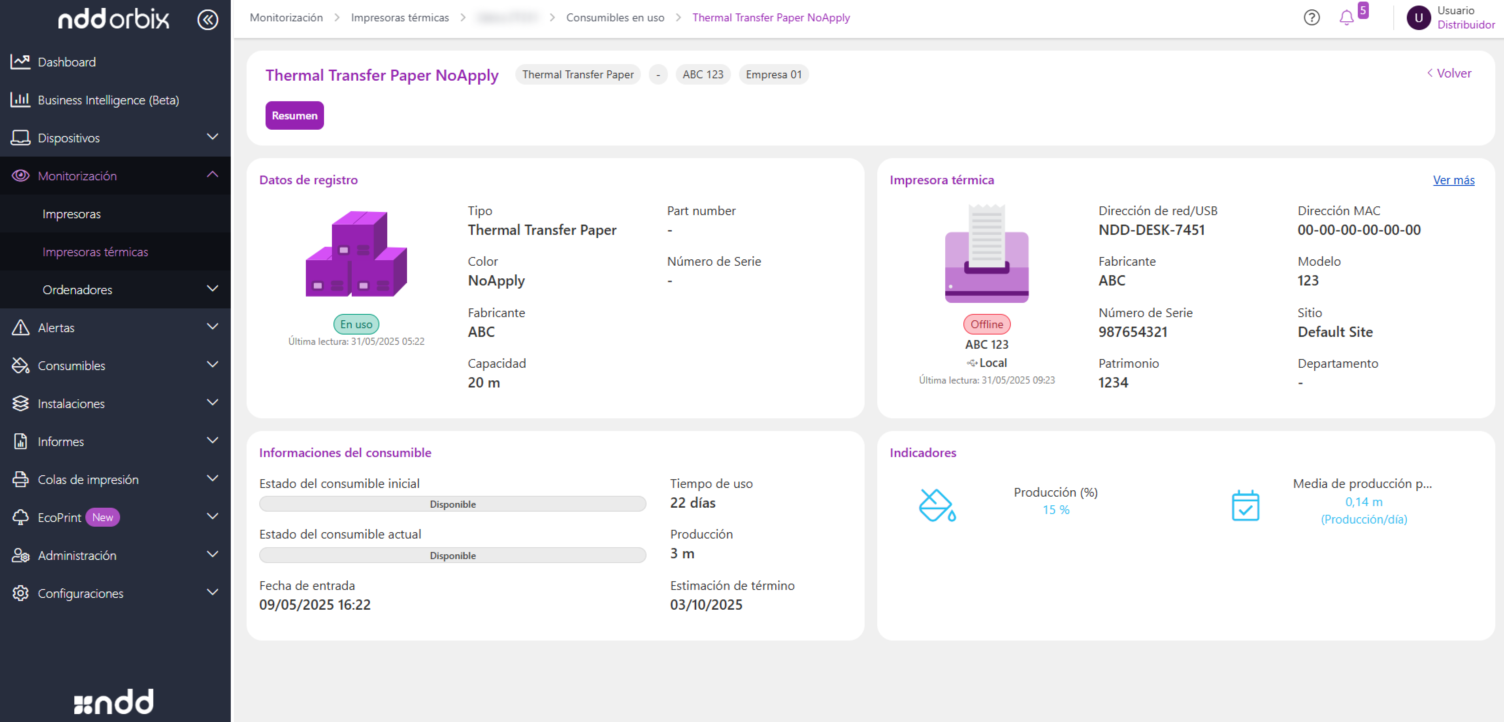Click Consumibles en uso breadcrumb

pos(615,17)
